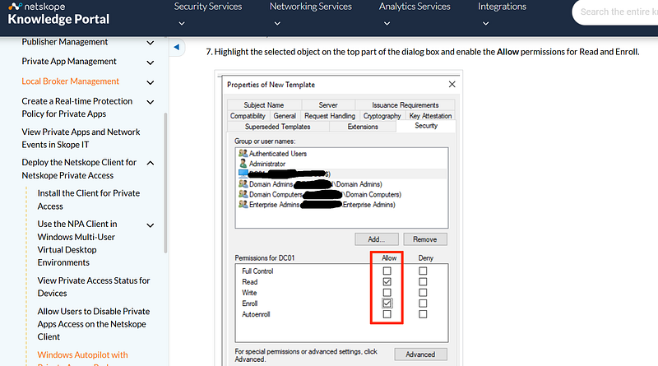The height and width of the screenshot is (366, 658).
Task: Expand Local Broker Management chevron
Action: click(151, 83)
